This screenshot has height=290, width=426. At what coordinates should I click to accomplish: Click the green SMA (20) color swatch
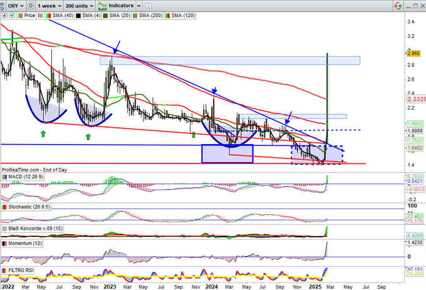(105, 16)
